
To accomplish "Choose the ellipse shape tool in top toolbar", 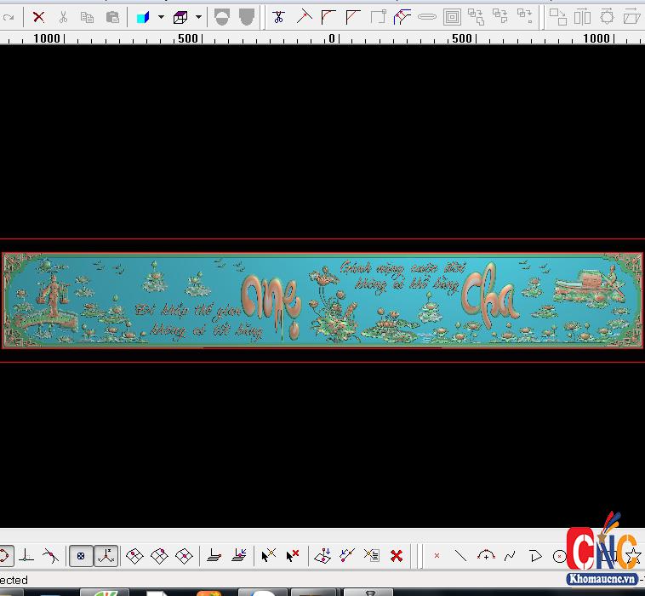I will click(427, 16).
